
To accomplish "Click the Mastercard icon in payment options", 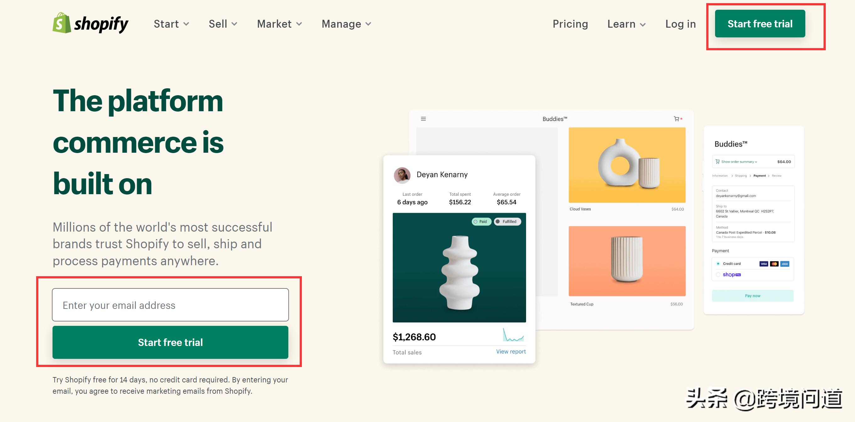I will [775, 264].
